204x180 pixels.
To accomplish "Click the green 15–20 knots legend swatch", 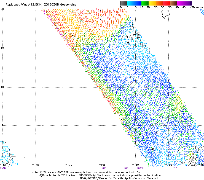I will (x=145, y=3).
